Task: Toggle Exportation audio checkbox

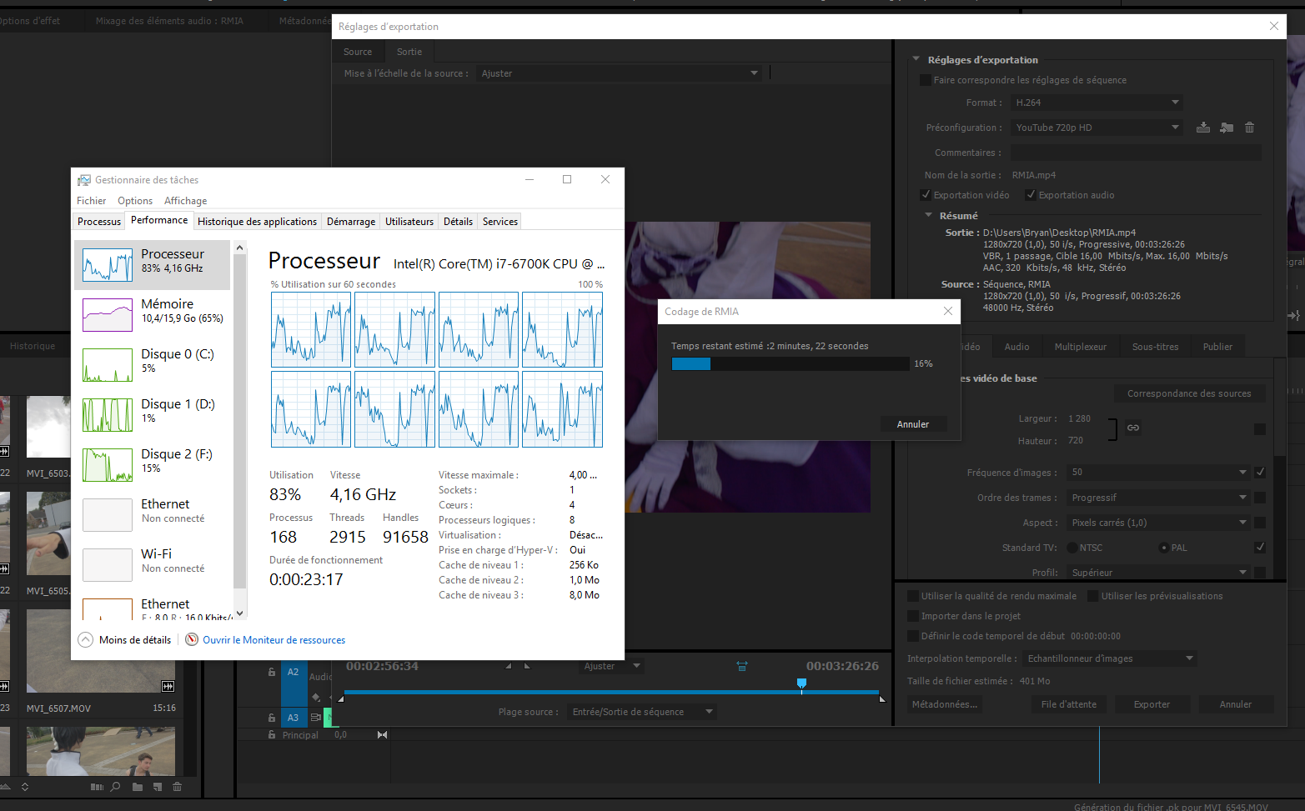Action: (x=1031, y=195)
